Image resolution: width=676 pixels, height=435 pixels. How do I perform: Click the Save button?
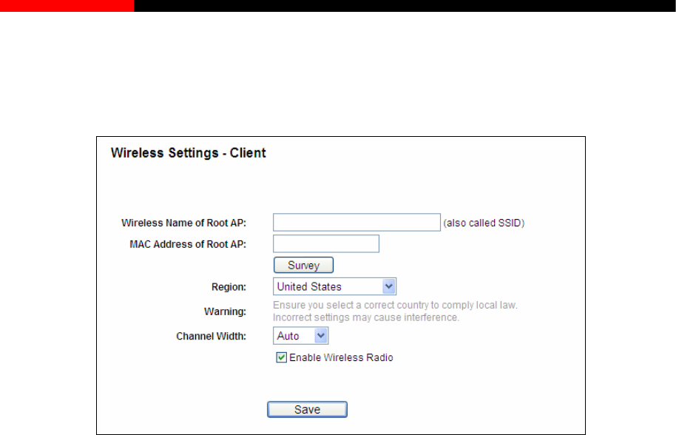click(307, 410)
